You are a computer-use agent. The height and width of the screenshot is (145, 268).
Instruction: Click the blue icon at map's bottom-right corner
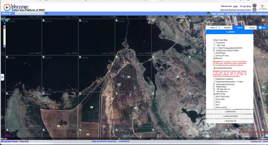pyautogui.click(x=266, y=135)
